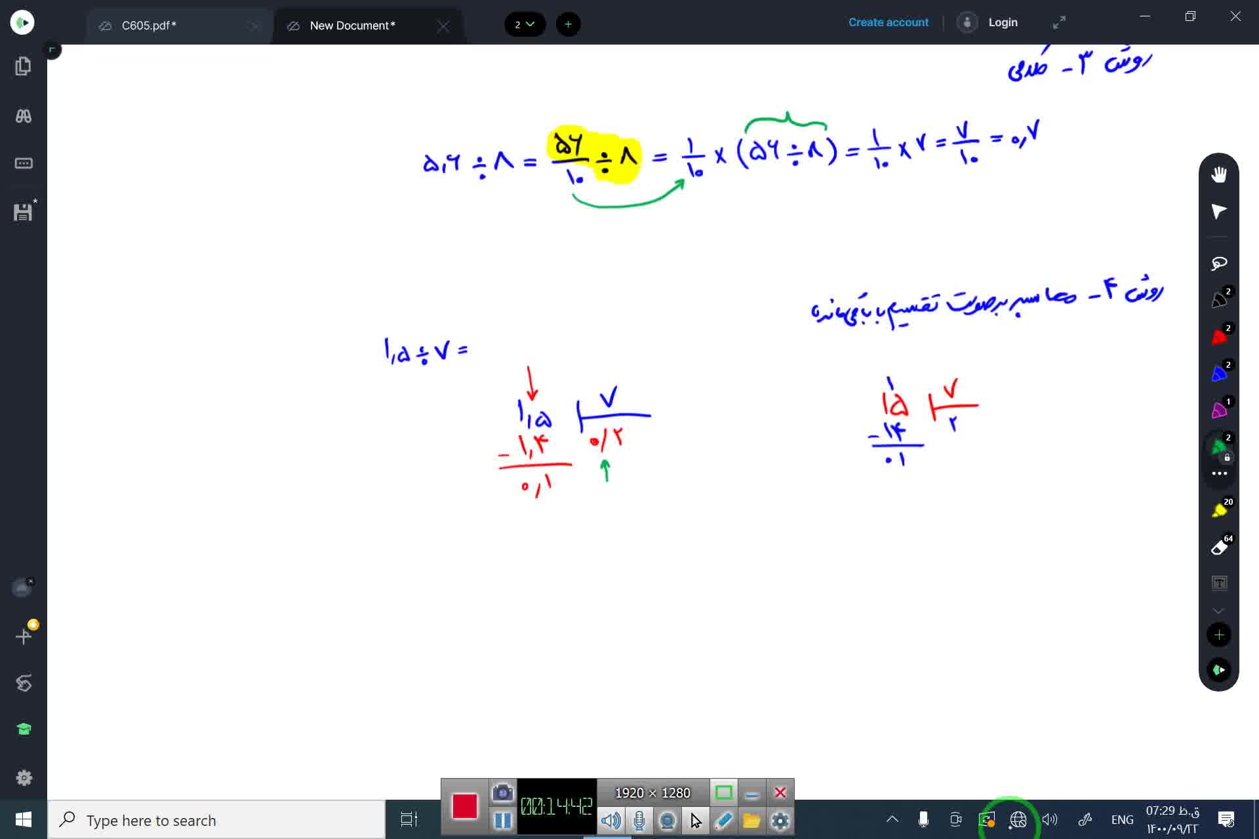Click the round logo button below the toolbar plus
This screenshot has width=1259, height=839.
click(x=1219, y=670)
